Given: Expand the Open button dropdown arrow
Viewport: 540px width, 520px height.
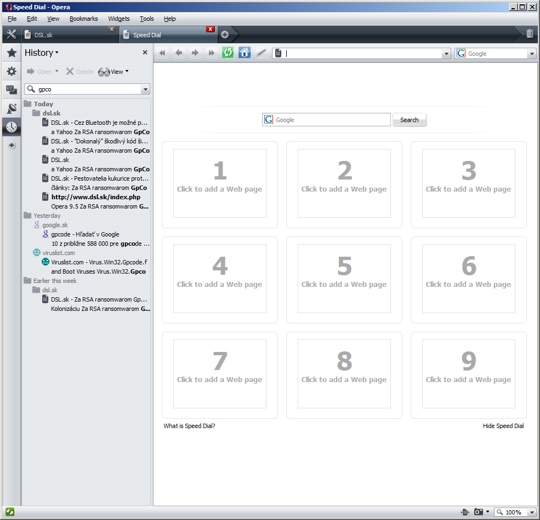Looking at the screenshot, I should pos(57,71).
